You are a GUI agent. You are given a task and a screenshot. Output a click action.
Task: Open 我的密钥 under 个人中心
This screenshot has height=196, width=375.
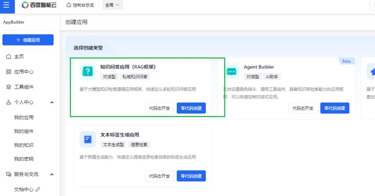tap(24, 159)
